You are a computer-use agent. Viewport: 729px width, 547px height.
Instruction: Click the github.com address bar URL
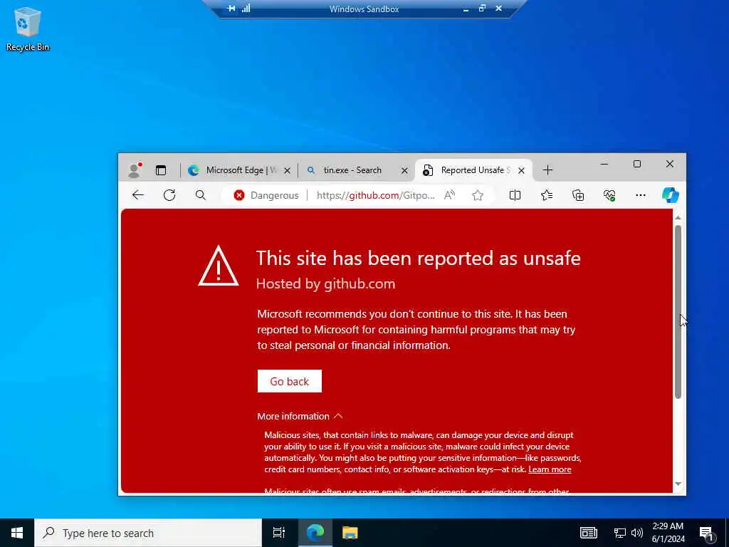point(376,195)
